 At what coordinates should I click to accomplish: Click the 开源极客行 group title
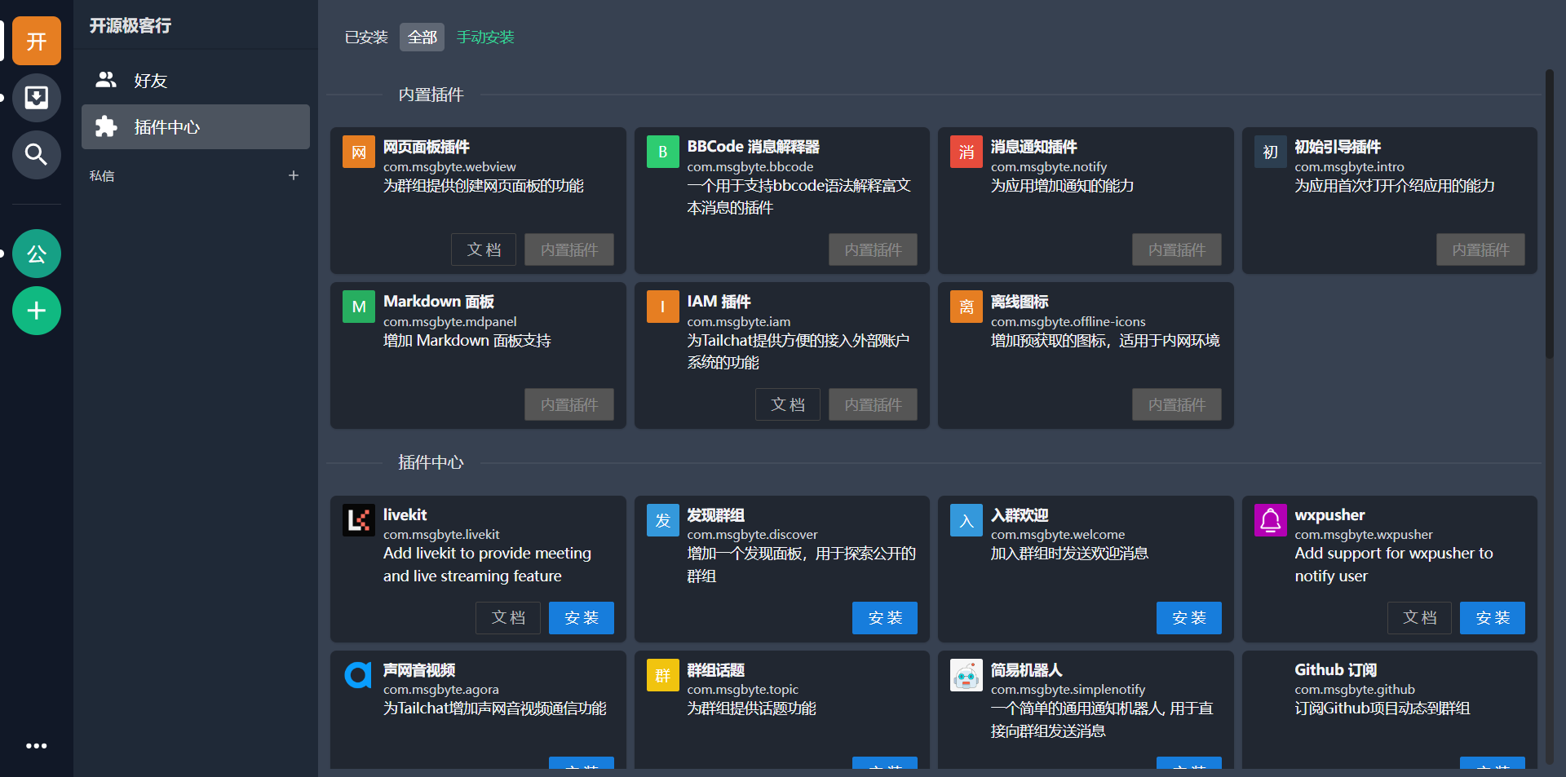coord(130,25)
